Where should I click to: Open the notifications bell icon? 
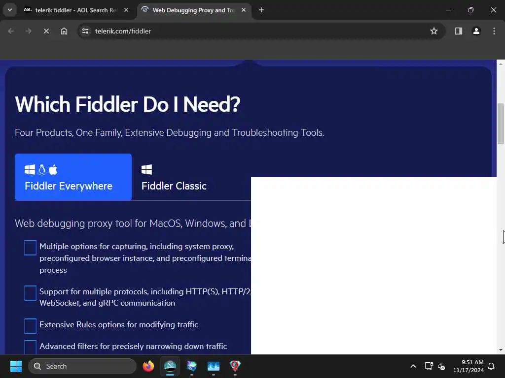pyautogui.click(x=492, y=366)
